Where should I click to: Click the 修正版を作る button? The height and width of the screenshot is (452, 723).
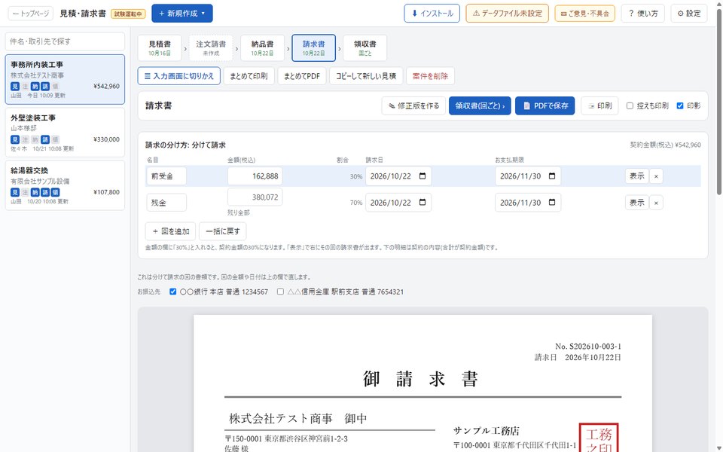[x=413, y=105]
